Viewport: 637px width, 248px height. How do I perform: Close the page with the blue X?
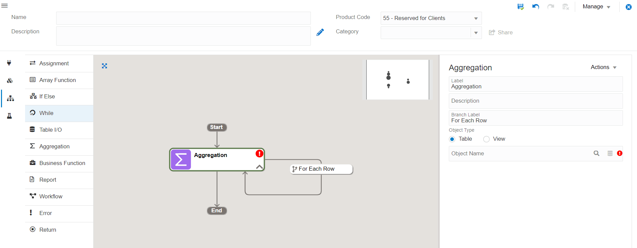629,7
